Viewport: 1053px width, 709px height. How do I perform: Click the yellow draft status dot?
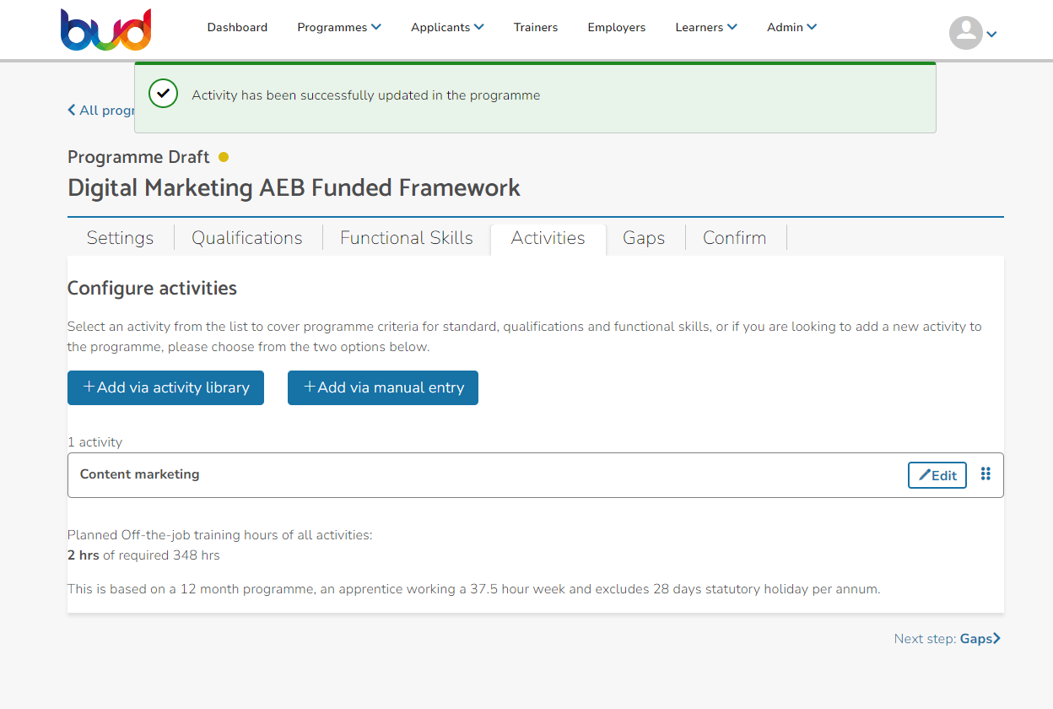[223, 157]
